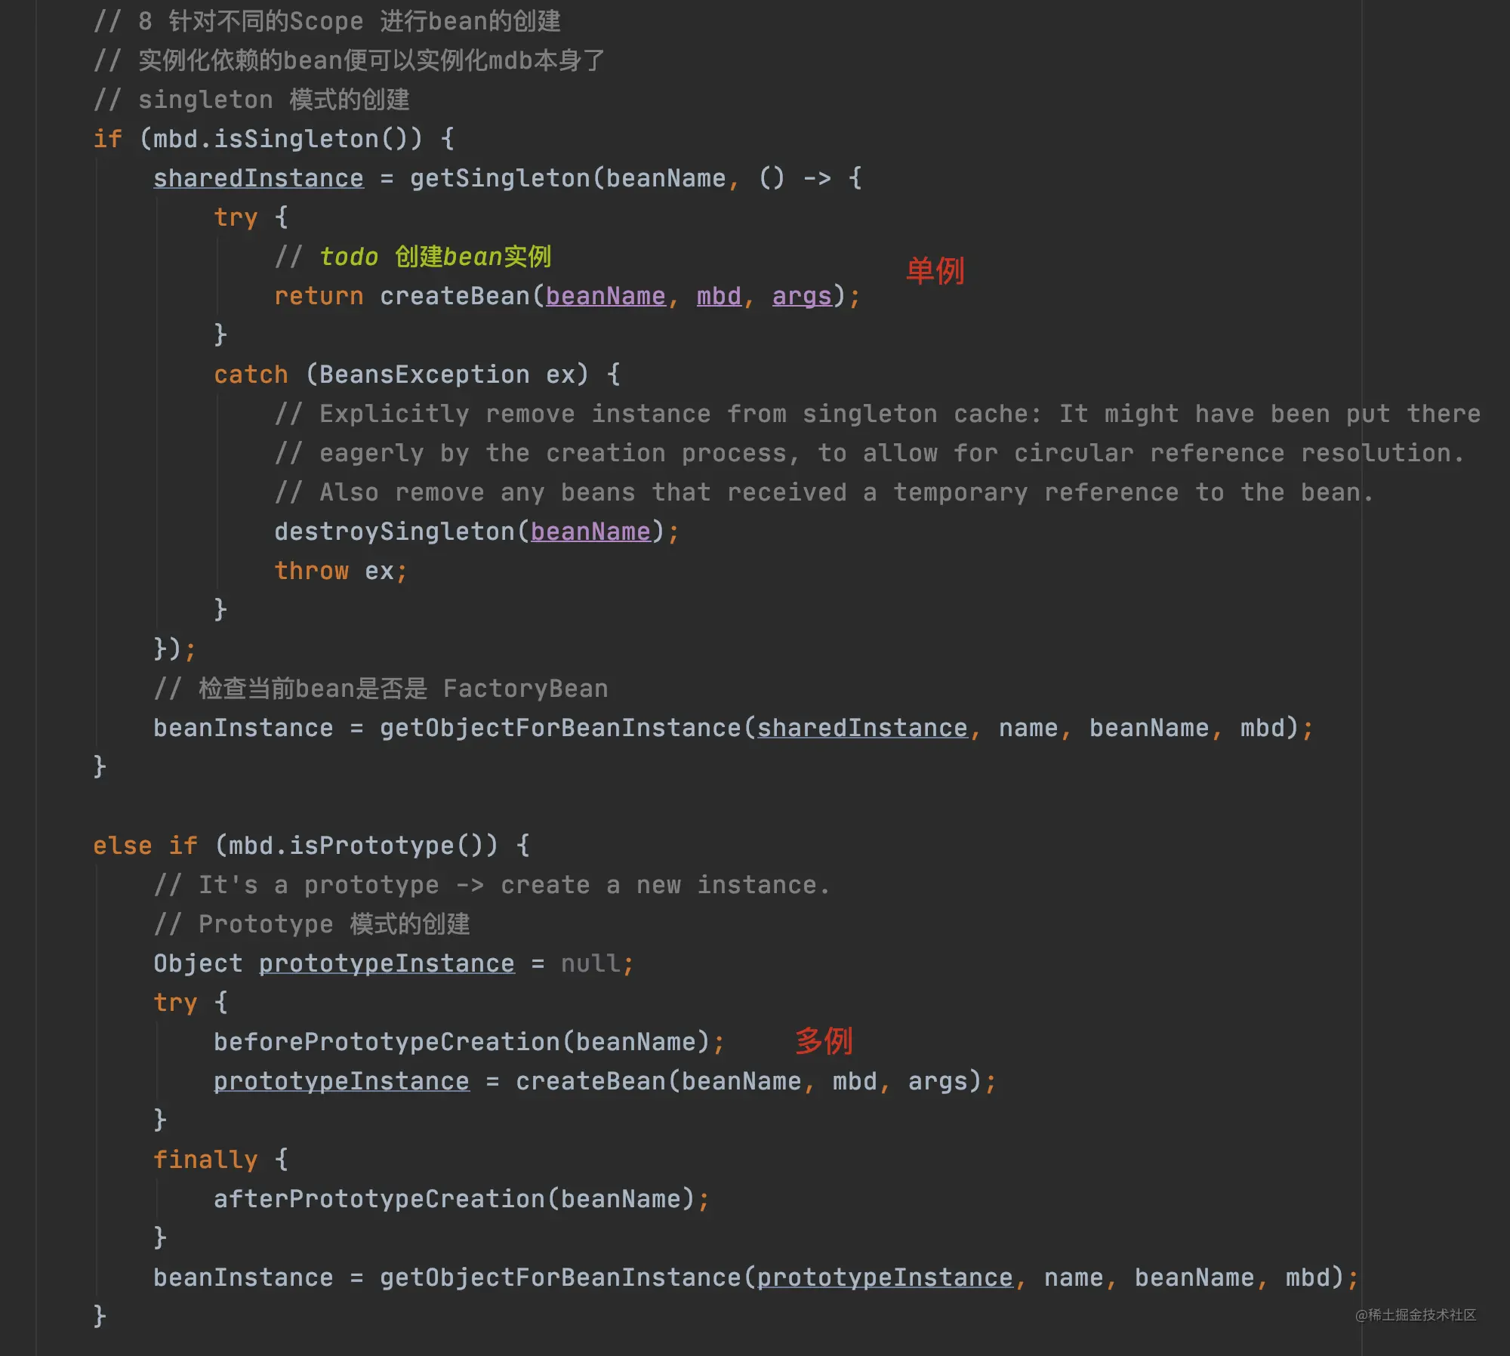Image resolution: width=1510 pixels, height=1356 pixels.
Task: Place cursor on the throw keyword
Action: pyautogui.click(x=311, y=571)
